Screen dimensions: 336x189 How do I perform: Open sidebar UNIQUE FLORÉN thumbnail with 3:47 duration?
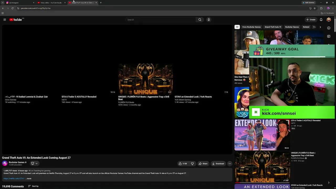click(262, 167)
